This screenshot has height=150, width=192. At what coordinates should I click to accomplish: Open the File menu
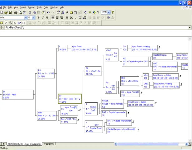click(4, 7)
